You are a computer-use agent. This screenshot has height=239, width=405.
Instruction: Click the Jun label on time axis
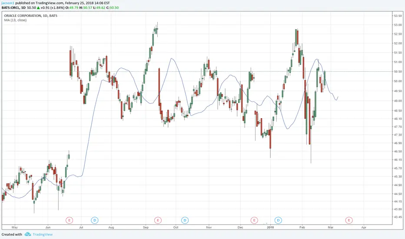pyautogui.click(x=48, y=227)
